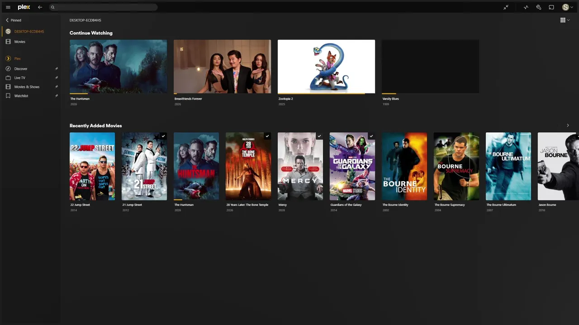Open The Bourne Identity poster
Screen dimensions: 579x325
point(404,166)
